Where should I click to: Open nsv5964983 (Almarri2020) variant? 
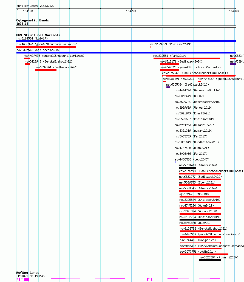[194, 125]
